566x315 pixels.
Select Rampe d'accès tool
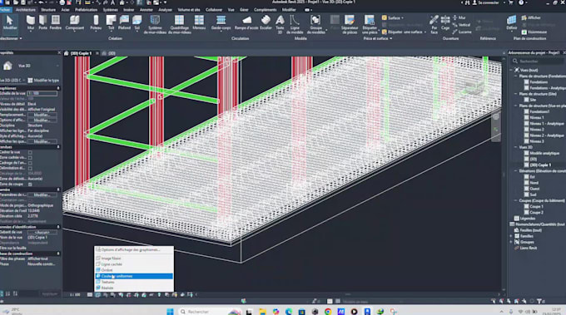pyautogui.click(x=246, y=22)
